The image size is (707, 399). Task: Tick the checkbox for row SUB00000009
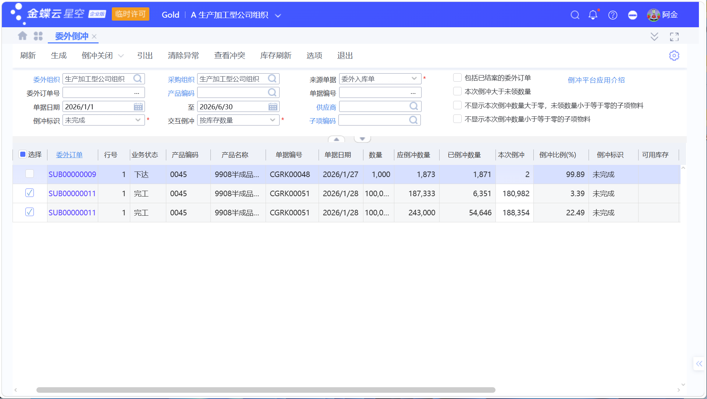pyautogui.click(x=30, y=174)
